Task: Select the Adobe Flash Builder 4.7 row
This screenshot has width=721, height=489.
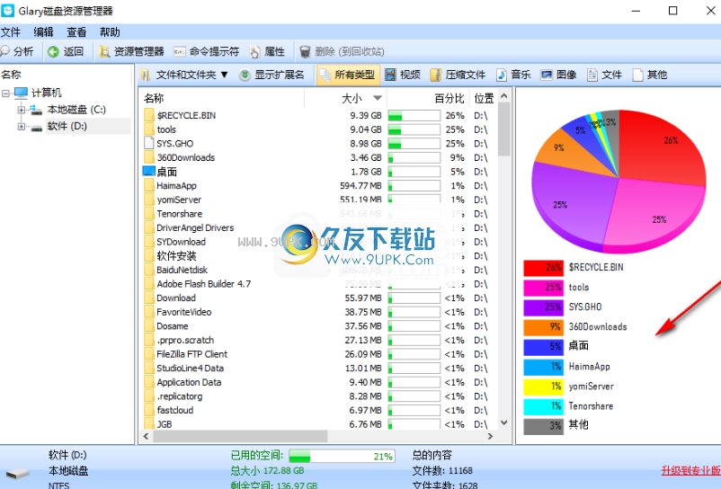Action: (x=318, y=284)
